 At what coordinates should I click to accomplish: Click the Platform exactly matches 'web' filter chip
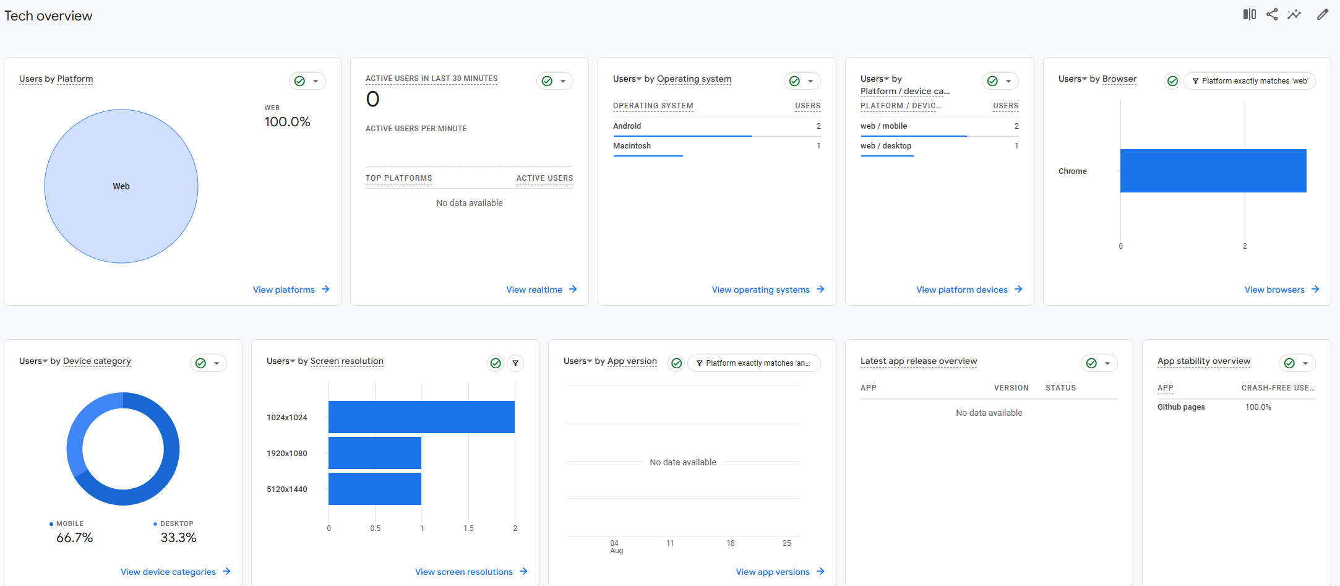[1249, 80]
